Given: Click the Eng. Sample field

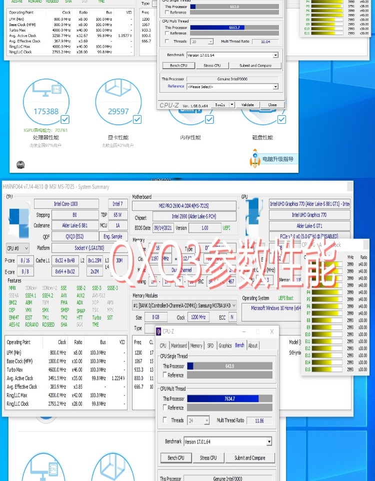Looking at the screenshot, I should click(x=113, y=236).
